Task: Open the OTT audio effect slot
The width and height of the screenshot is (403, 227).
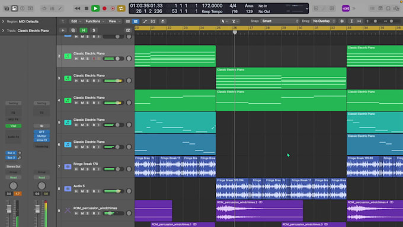Action: (41, 132)
